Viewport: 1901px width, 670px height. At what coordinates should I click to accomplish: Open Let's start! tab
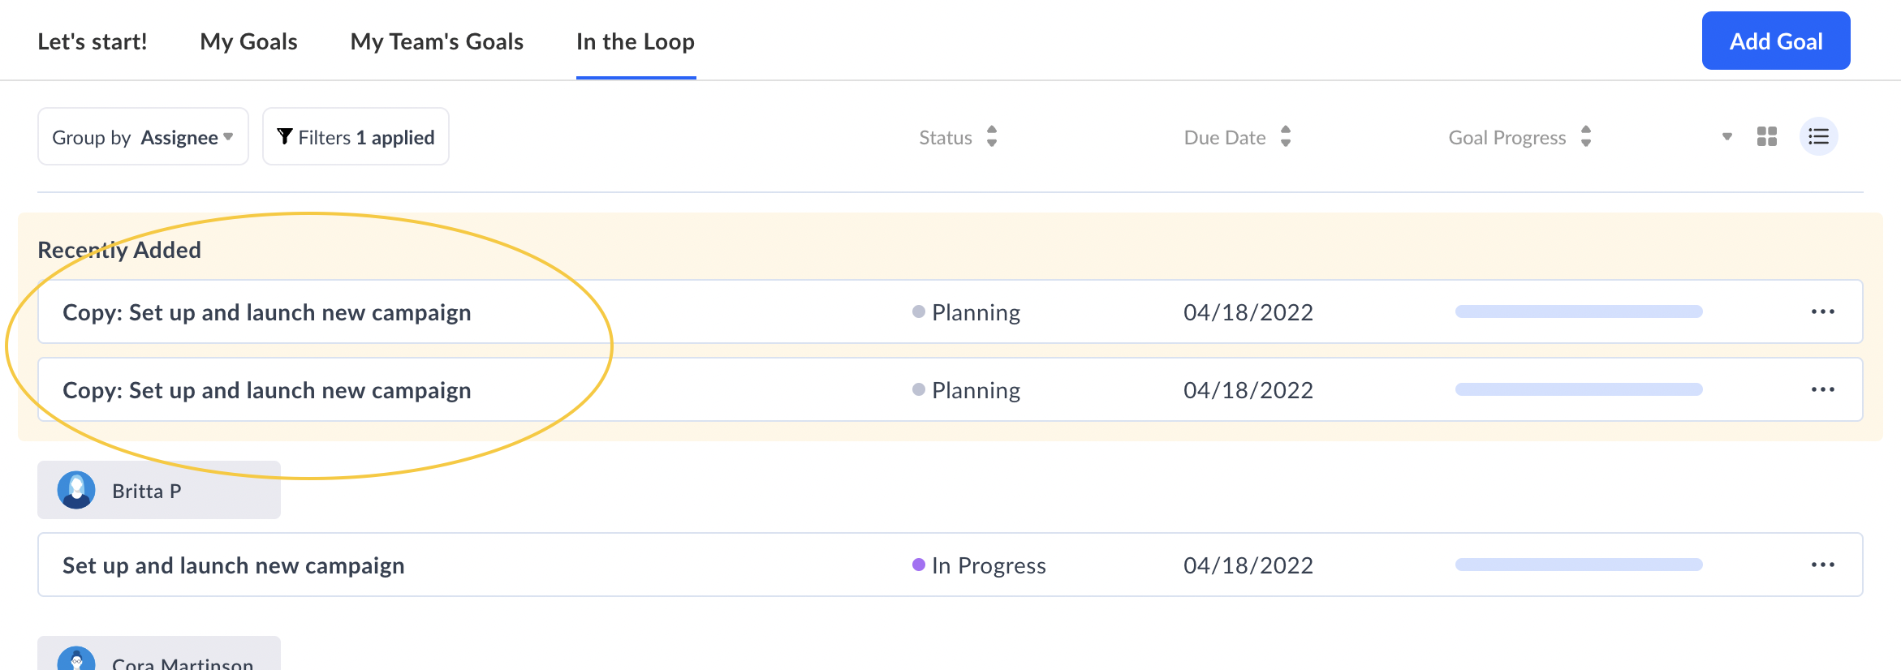[93, 41]
